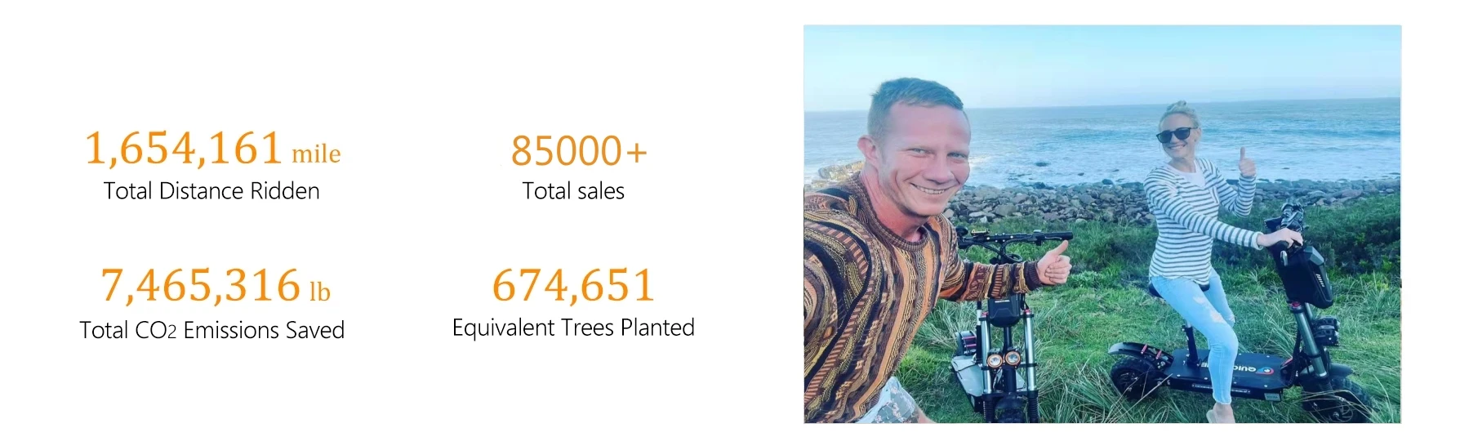Click the front scooter's twin headlights
Screen dimensions: 1460x446
coord(1003,359)
